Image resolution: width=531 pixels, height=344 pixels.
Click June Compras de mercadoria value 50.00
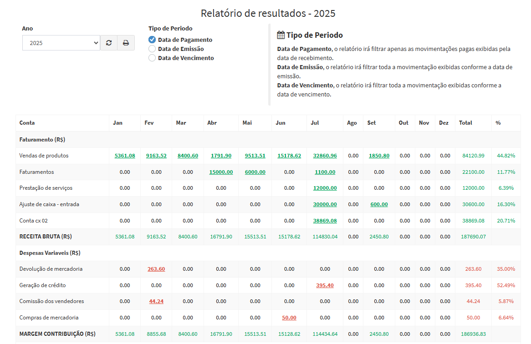click(289, 318)
